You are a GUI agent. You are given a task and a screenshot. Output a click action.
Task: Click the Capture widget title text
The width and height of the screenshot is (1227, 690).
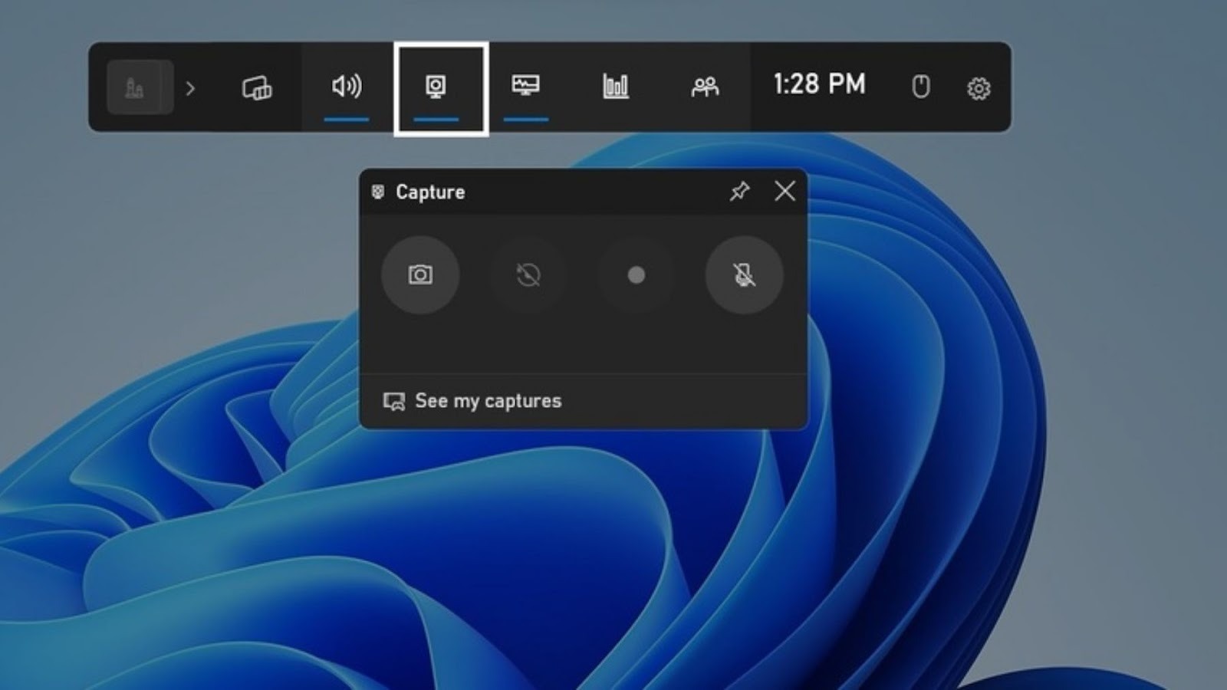(430, 192)
